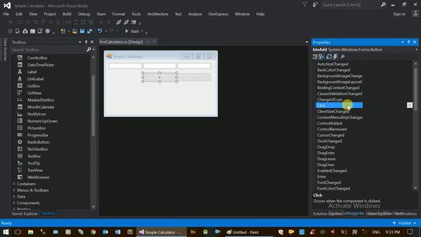The width and height of the screenshot is (421, 237).
Task: Click the first text box on form
Action: point(125,66)
